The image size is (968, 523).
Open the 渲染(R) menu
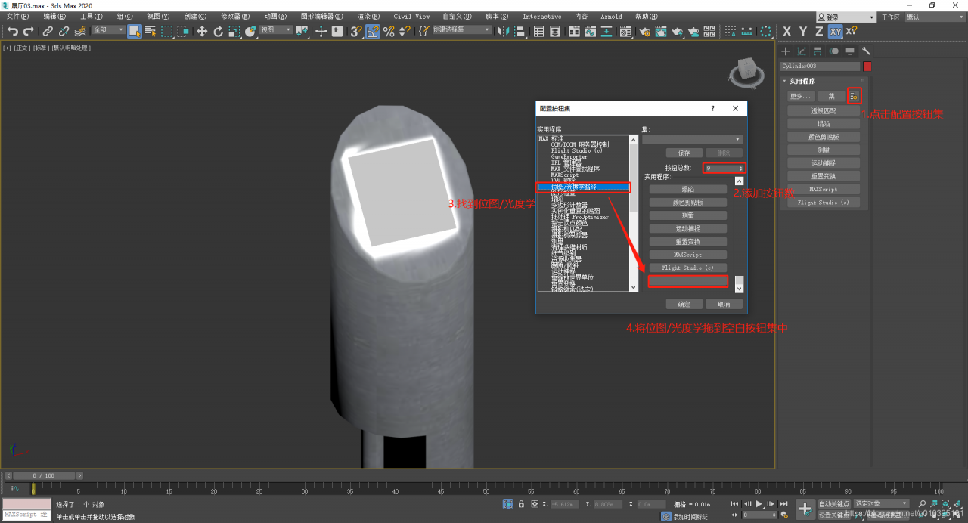(x=374, y=16)
